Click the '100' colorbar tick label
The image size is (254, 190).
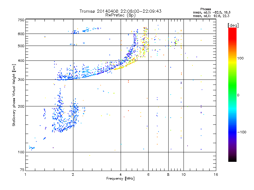240,58
